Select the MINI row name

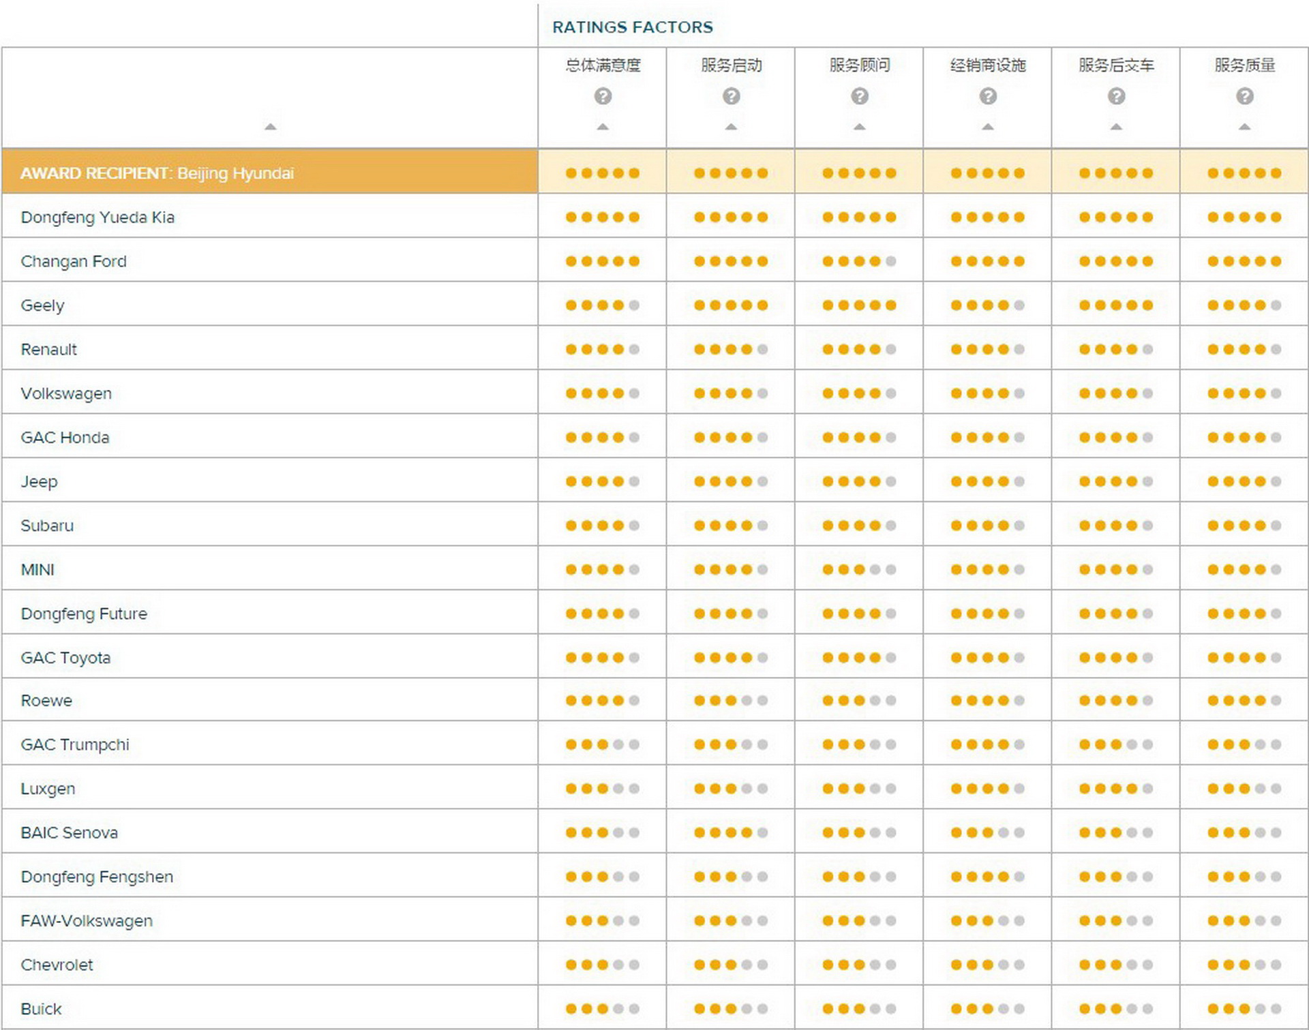click(x=37, y=570)
